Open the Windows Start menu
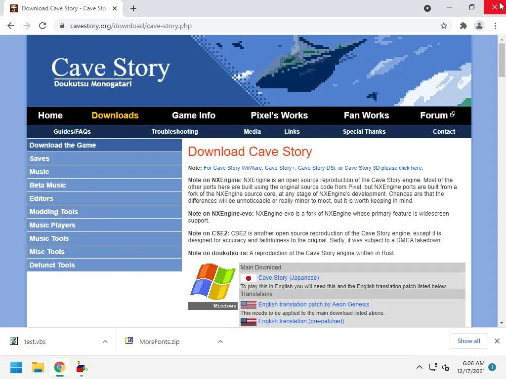506x379 pixels. tap(16, 367)
